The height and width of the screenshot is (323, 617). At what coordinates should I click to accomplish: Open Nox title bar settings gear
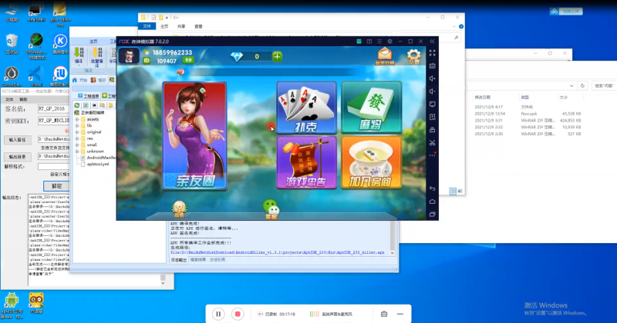coord(389,42)
